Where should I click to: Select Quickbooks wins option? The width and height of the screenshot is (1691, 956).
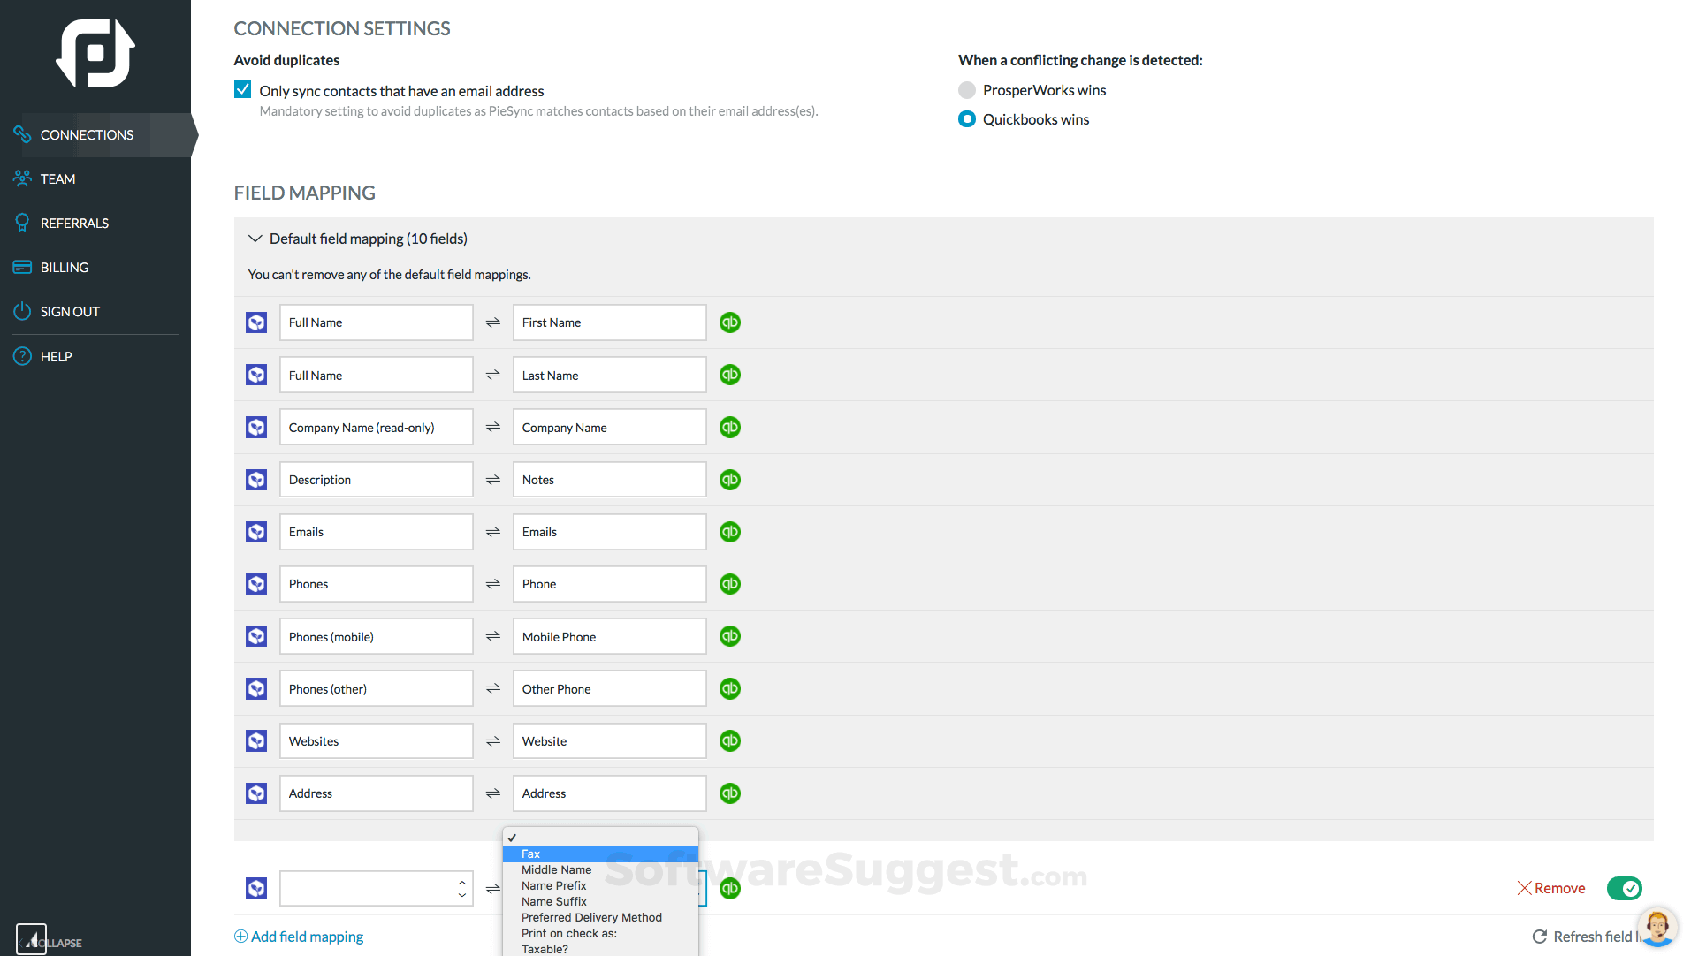point(967,119)
